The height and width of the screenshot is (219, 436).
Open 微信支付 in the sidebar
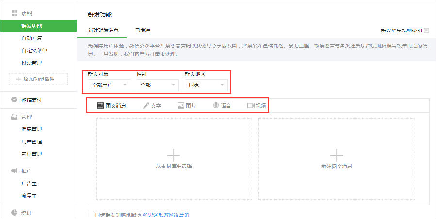tap(32, 100)
